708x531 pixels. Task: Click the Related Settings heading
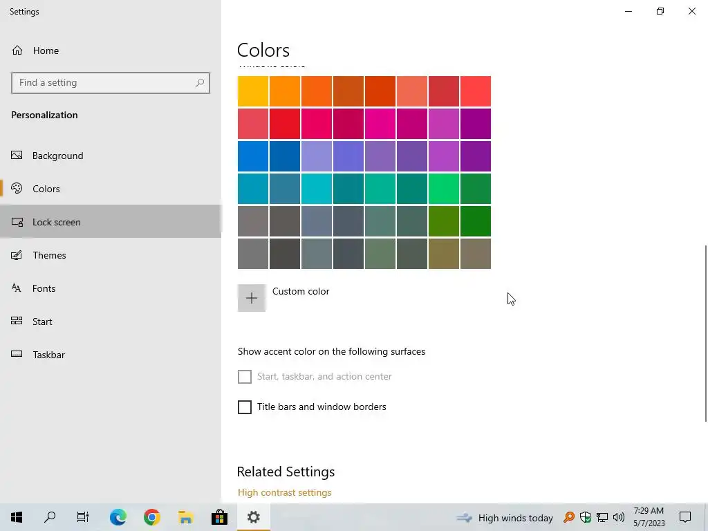[286, 472]
